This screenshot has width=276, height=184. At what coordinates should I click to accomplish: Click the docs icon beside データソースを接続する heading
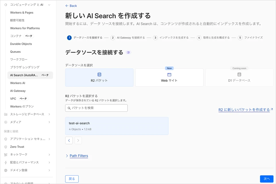(x=128, y=53)
